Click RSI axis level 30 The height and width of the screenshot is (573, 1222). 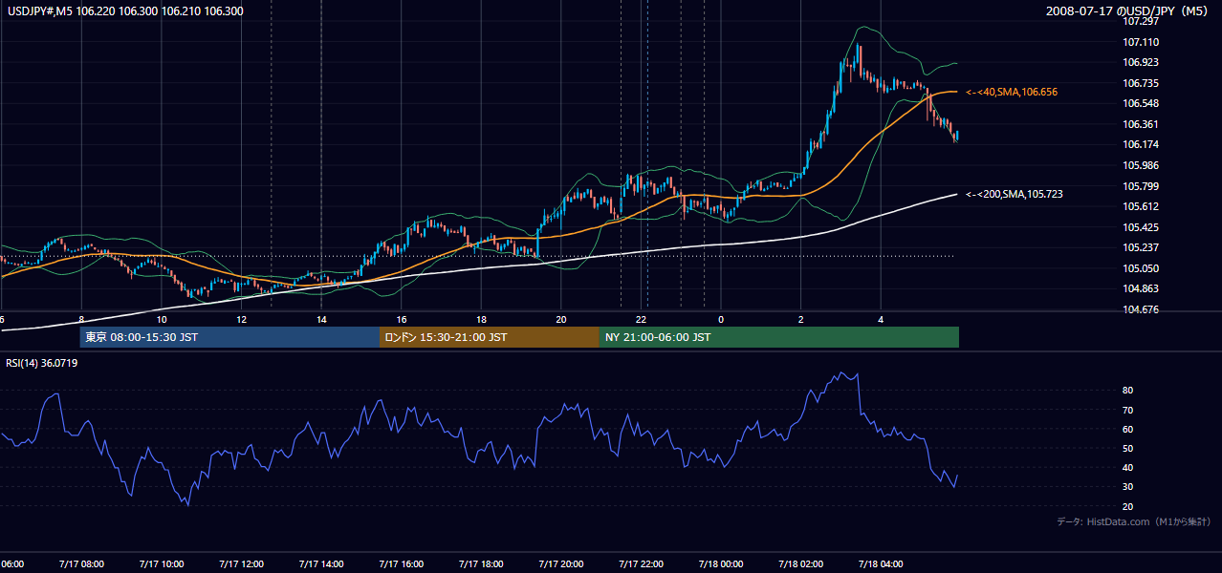coord(1128,487)
